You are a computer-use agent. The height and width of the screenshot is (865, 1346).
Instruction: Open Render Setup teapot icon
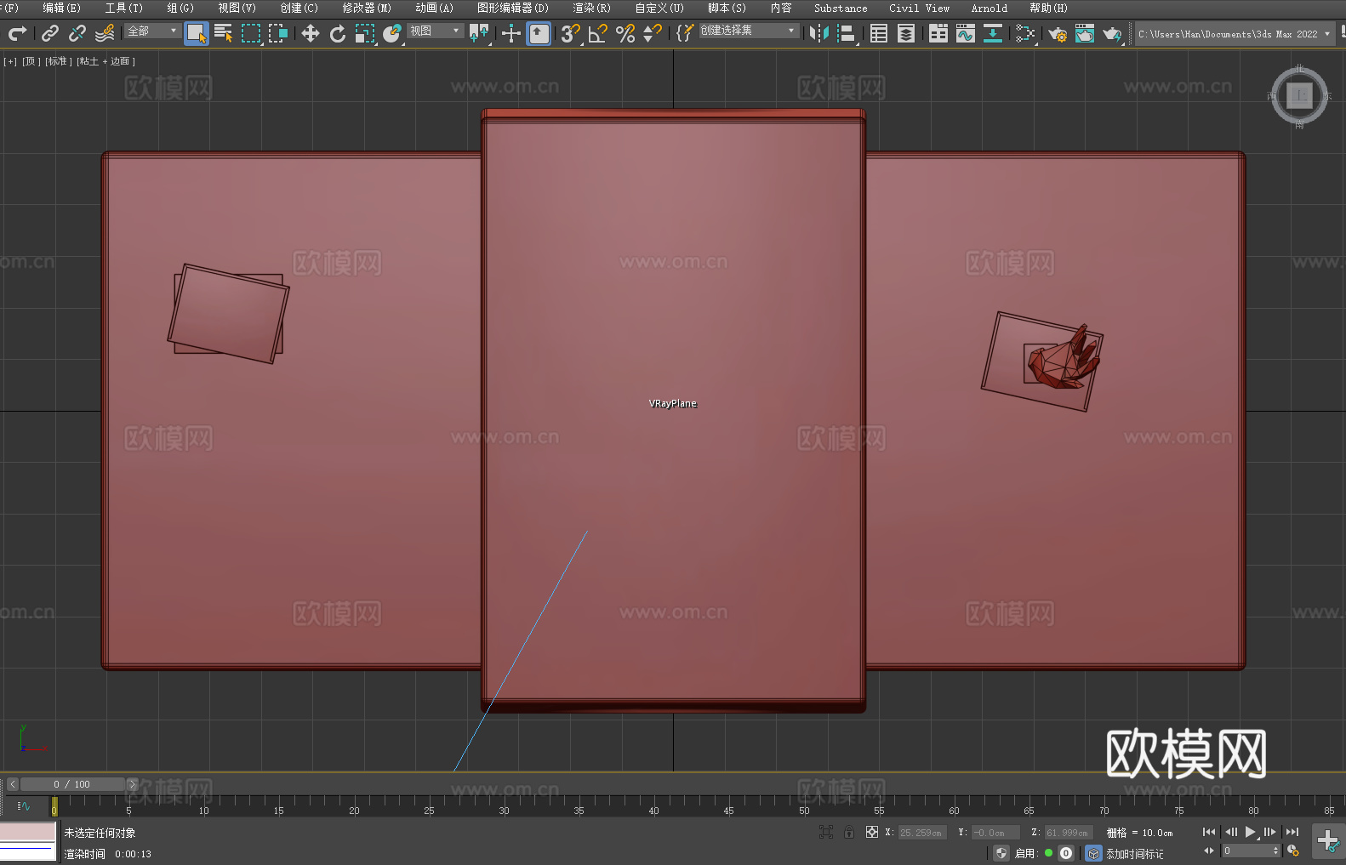click(1058, 33)
